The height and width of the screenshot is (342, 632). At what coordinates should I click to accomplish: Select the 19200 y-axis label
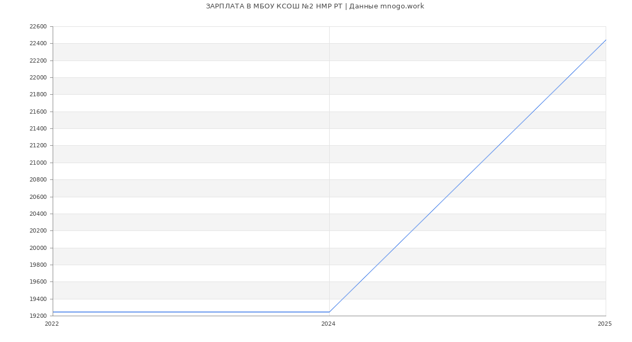pos(38,316)
